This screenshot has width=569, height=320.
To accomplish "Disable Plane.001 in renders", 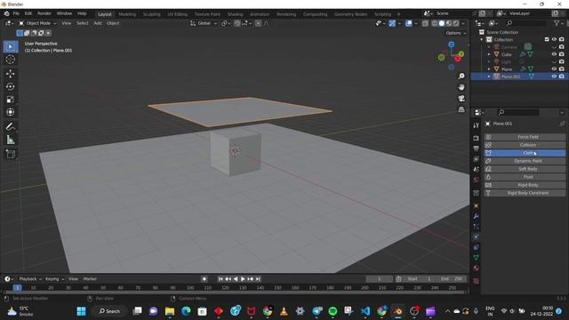I will click(561, 76).
